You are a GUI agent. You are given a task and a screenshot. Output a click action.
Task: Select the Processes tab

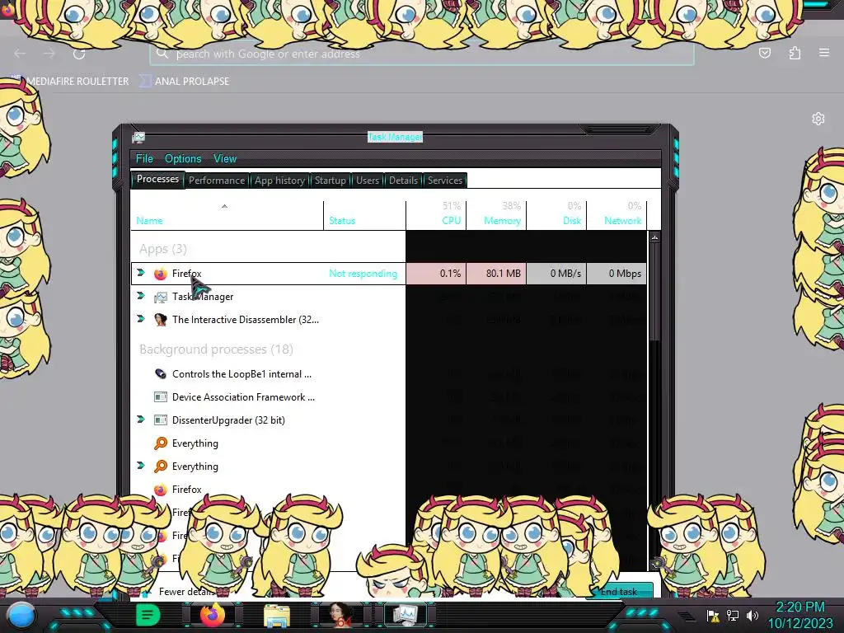157,179
